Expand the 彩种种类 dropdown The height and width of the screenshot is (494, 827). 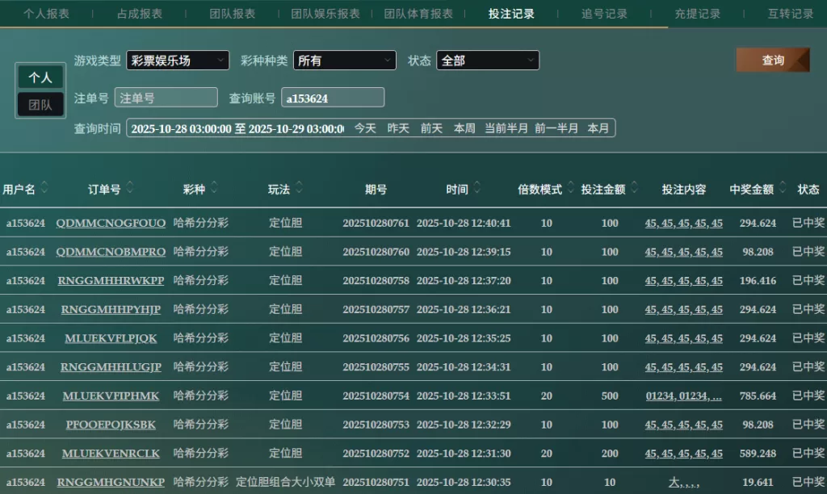344,61
